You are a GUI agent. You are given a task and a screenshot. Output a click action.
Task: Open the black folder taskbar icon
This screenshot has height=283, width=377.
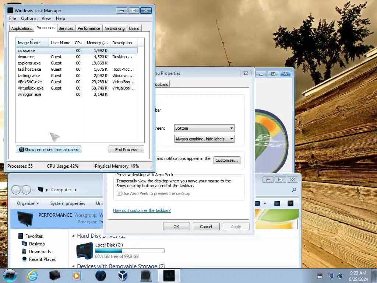pyautogui.click(x=54, y=276)
